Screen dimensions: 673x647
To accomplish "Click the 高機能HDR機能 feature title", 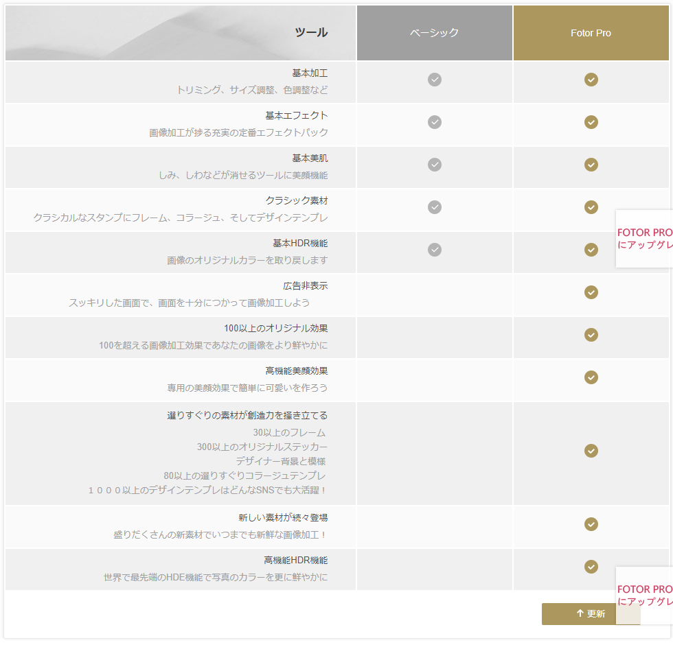I will [296, 560].
